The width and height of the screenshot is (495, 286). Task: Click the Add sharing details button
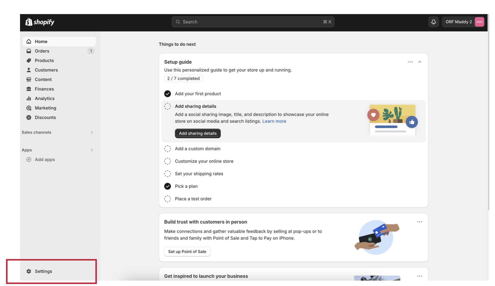[198, 133]
